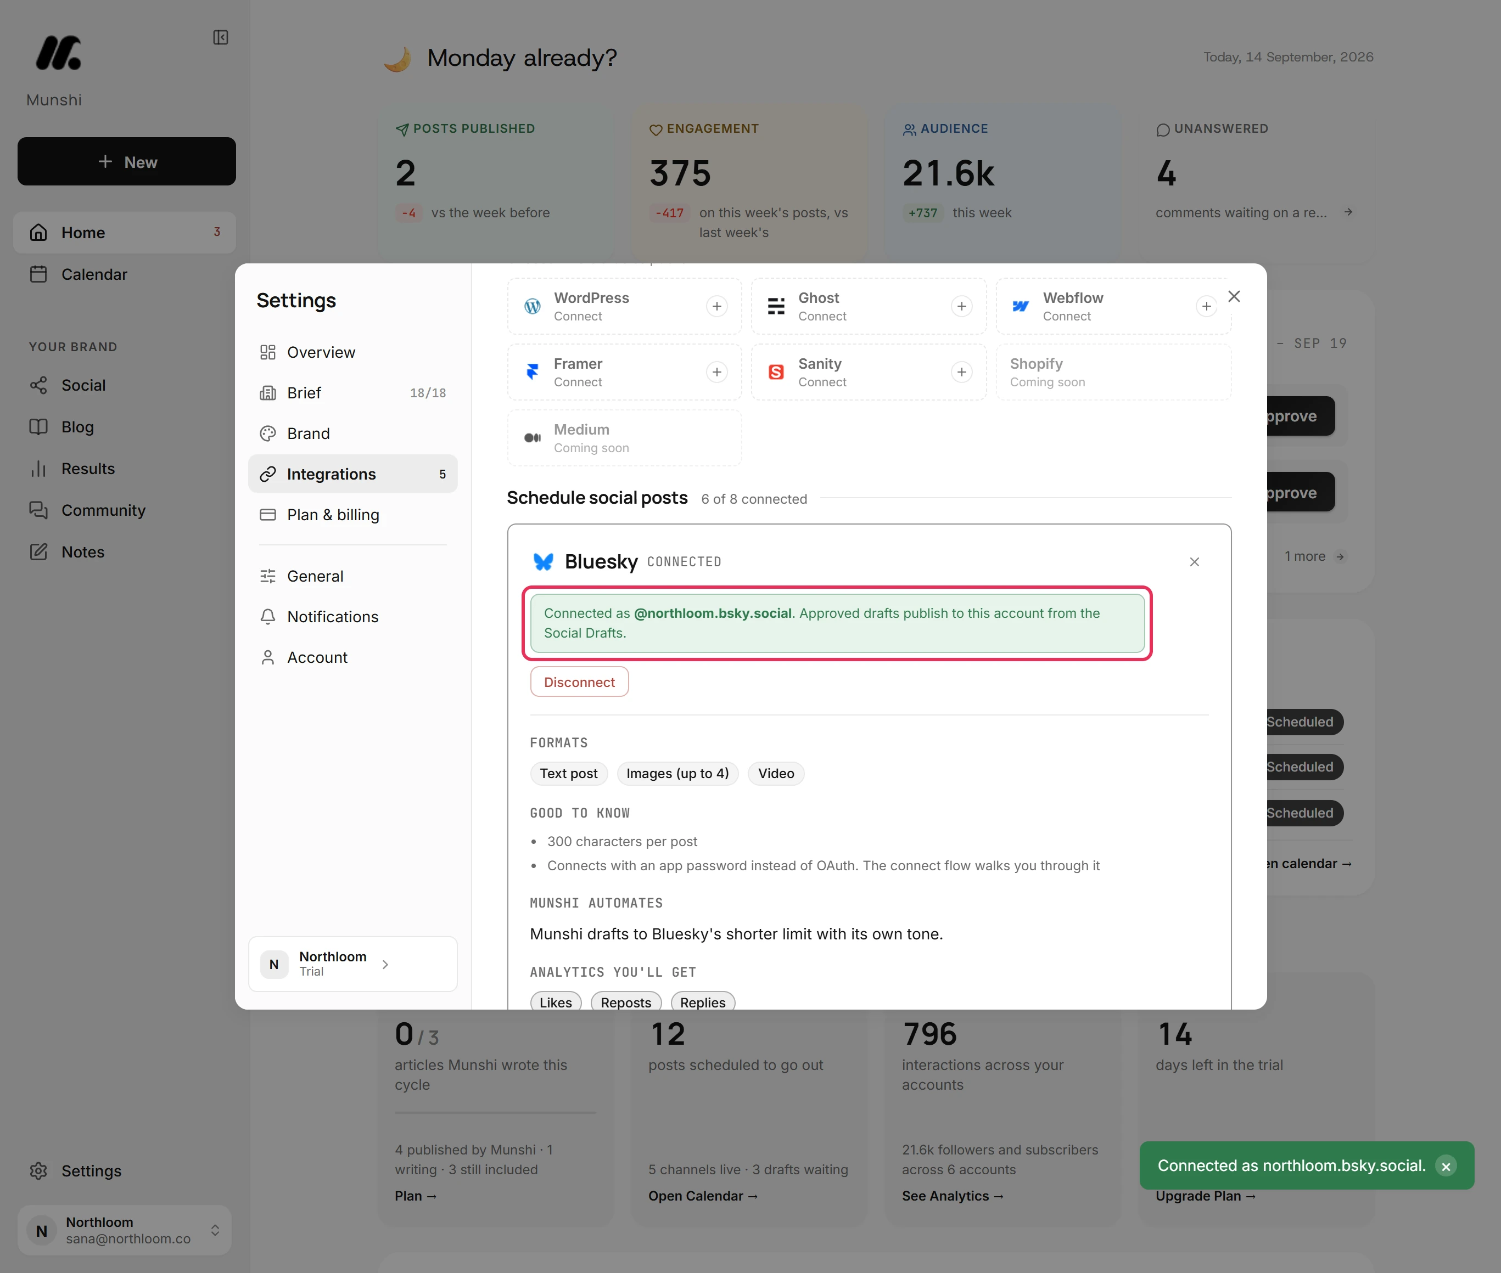Click the See Analytics link

[953, 1196]
